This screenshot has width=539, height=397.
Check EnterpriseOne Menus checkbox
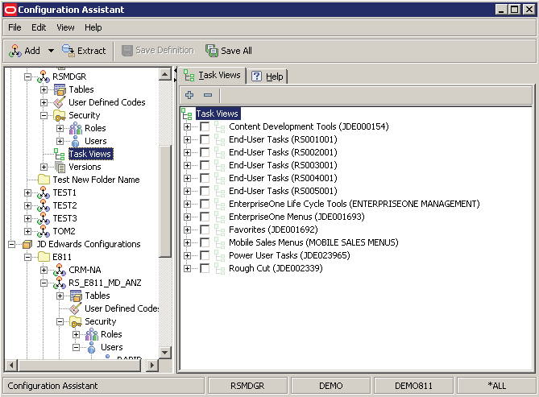pos(205,217)
